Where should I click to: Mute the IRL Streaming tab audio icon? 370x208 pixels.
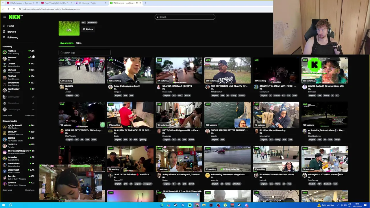tap(137, 3)
